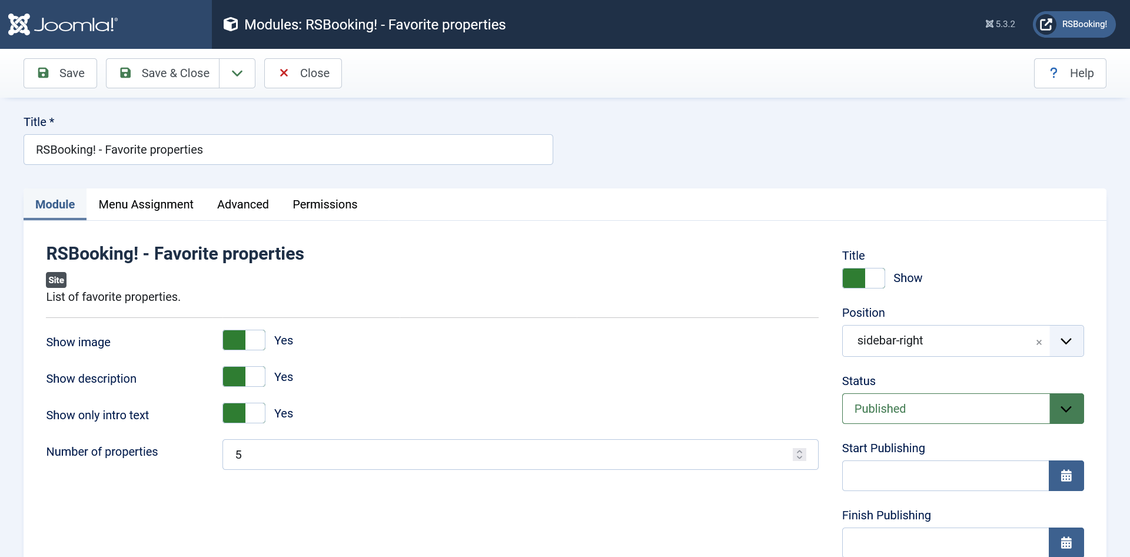
Task: Expand the Save & Close dropdown arrow
Action: (237, 73)
